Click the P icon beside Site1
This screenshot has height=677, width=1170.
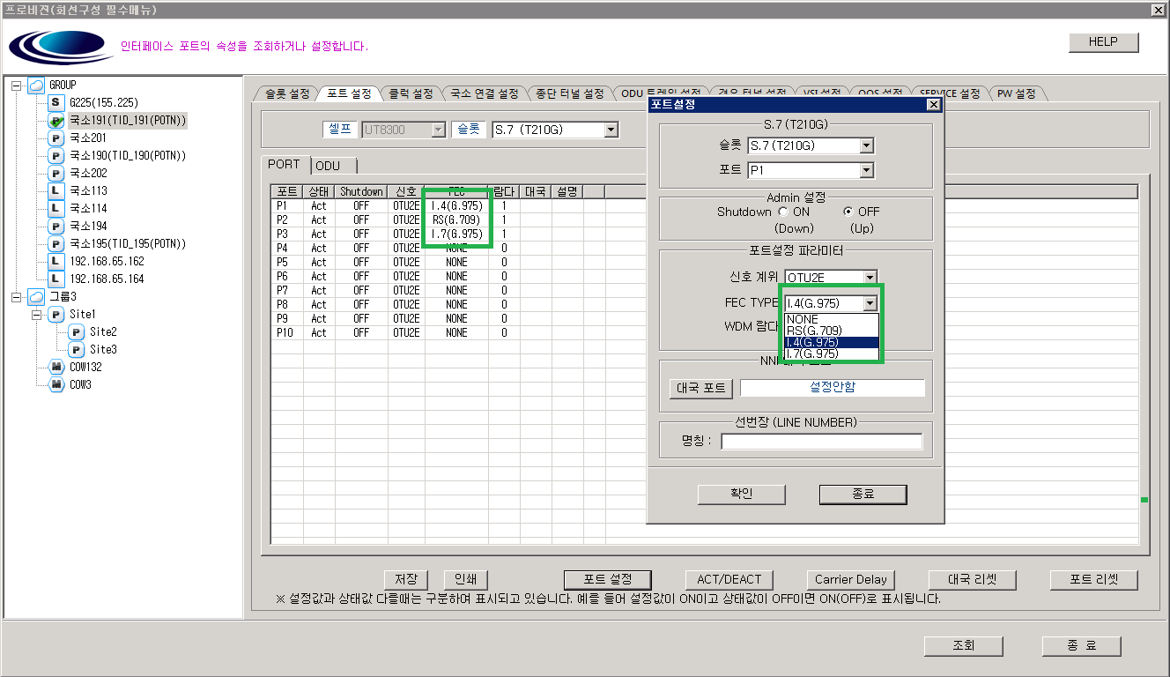point(56,314)
